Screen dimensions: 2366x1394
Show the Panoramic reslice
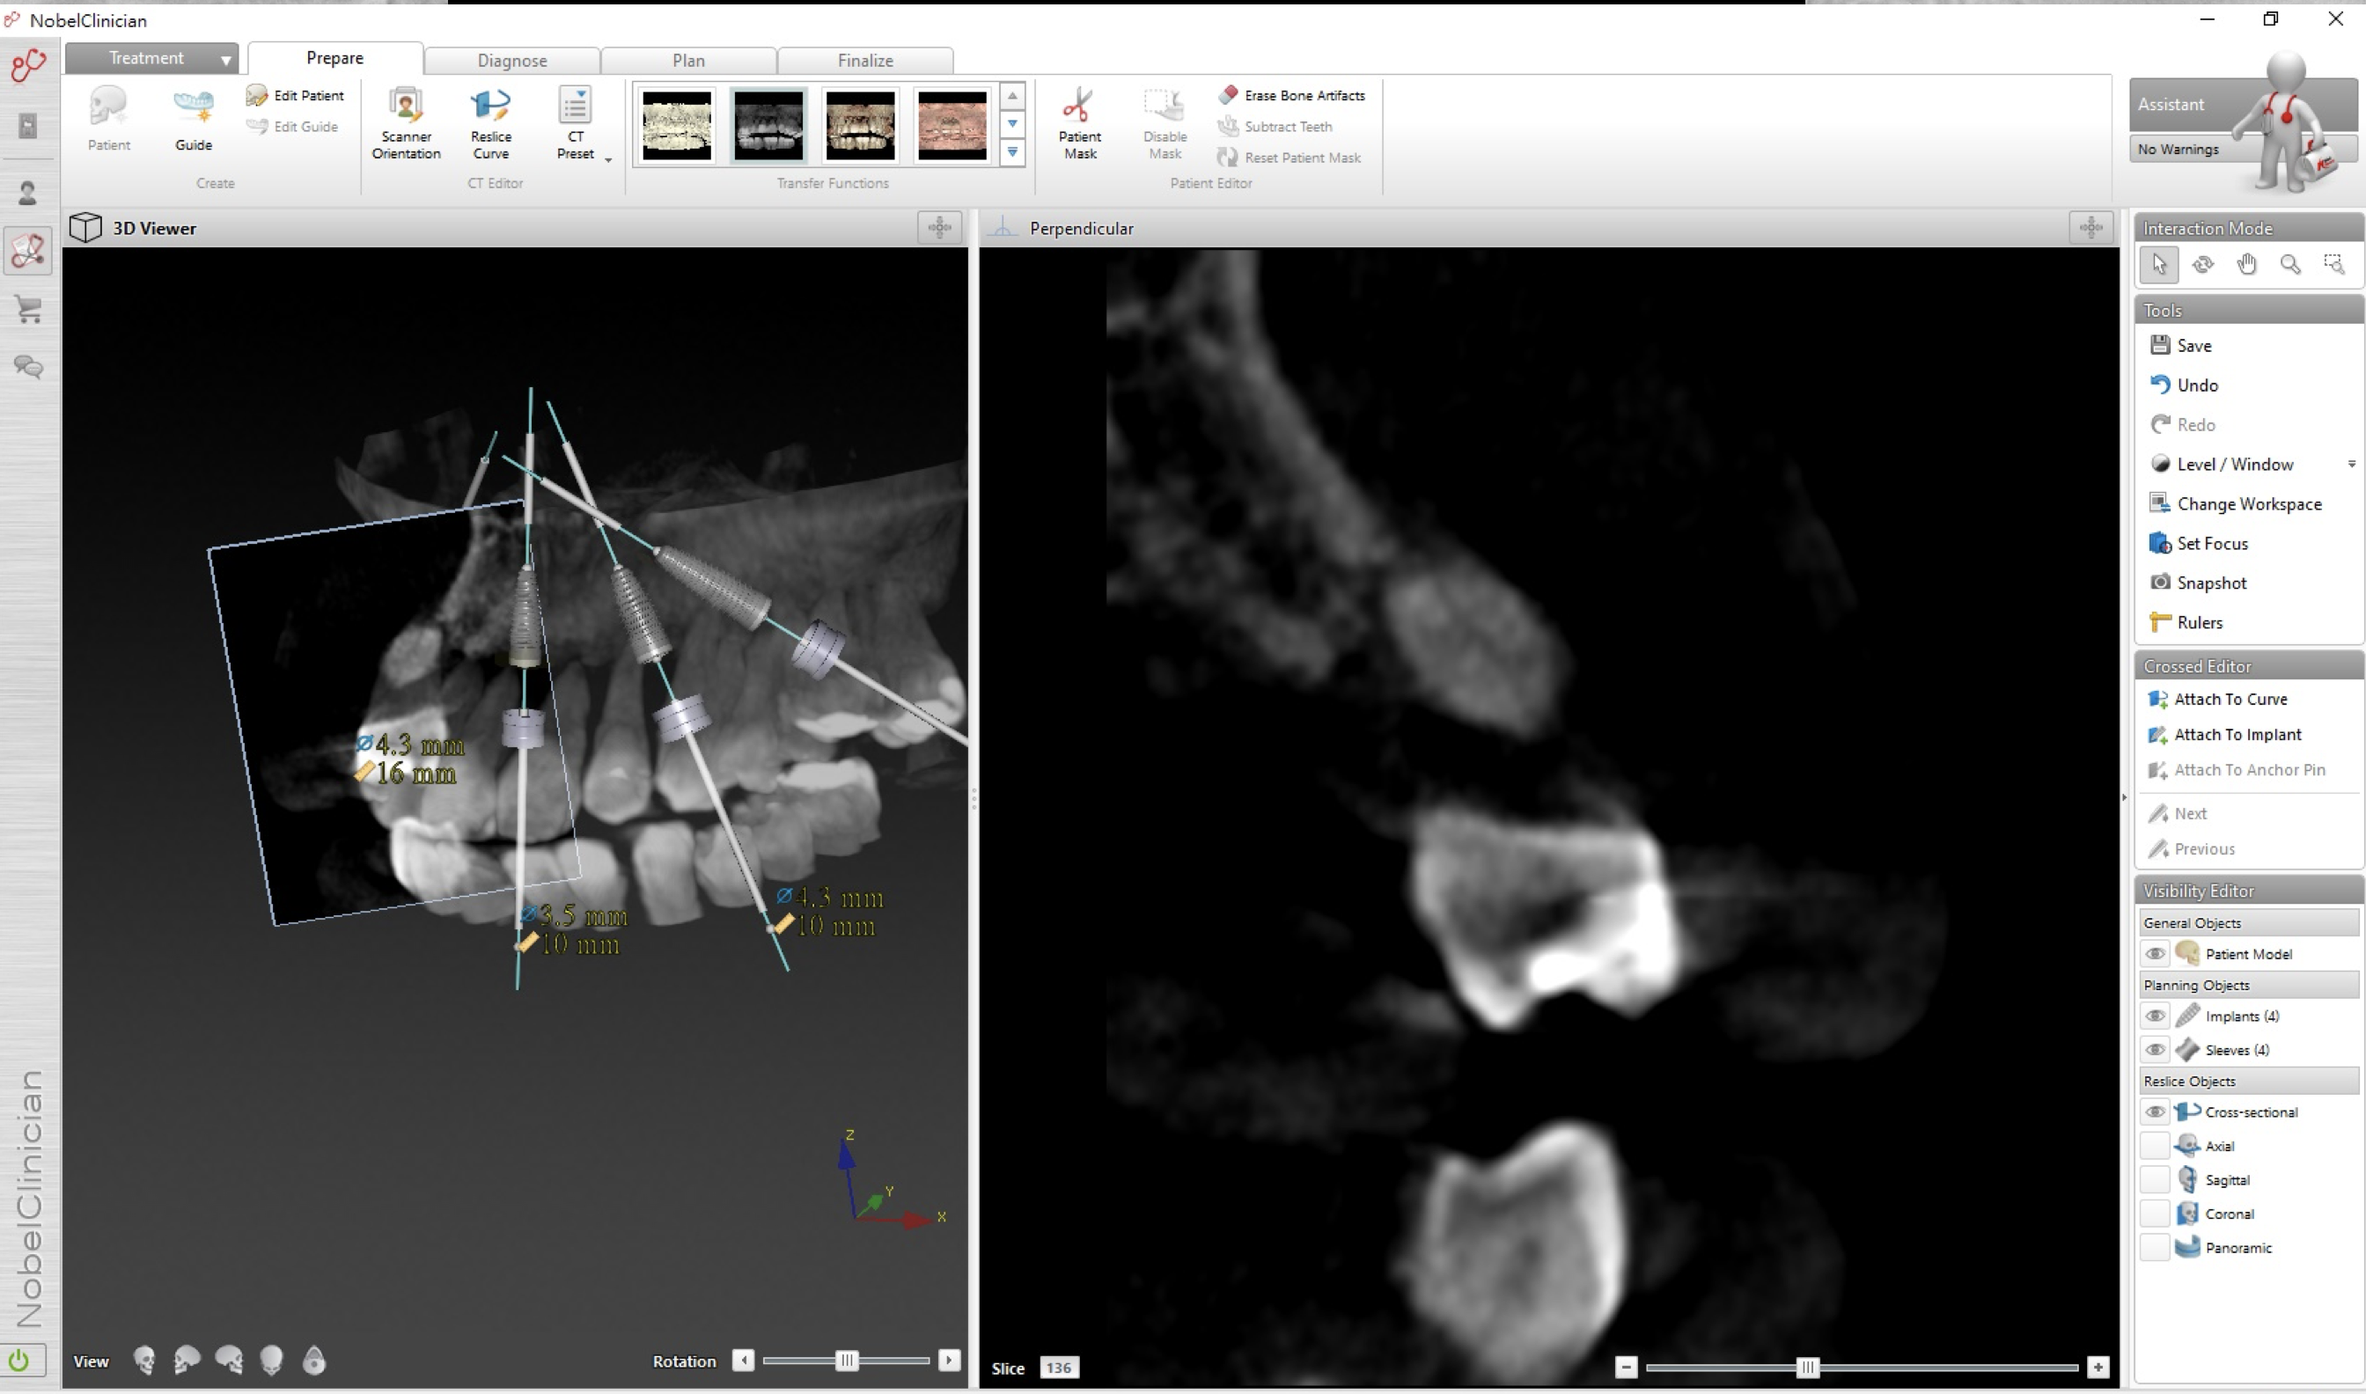2155,1246
